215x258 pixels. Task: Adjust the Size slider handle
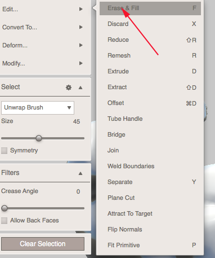click(x=39, y=138)
